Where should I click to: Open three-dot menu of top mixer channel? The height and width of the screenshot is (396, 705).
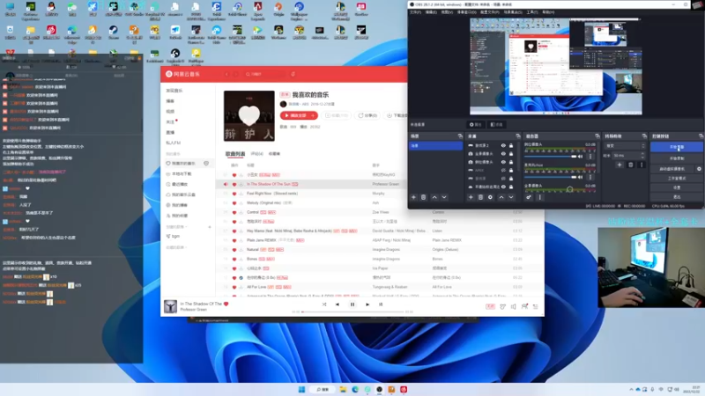(x=590, y=157)
